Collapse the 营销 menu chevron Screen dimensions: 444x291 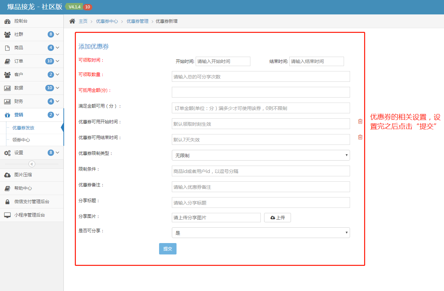[57, 115]
